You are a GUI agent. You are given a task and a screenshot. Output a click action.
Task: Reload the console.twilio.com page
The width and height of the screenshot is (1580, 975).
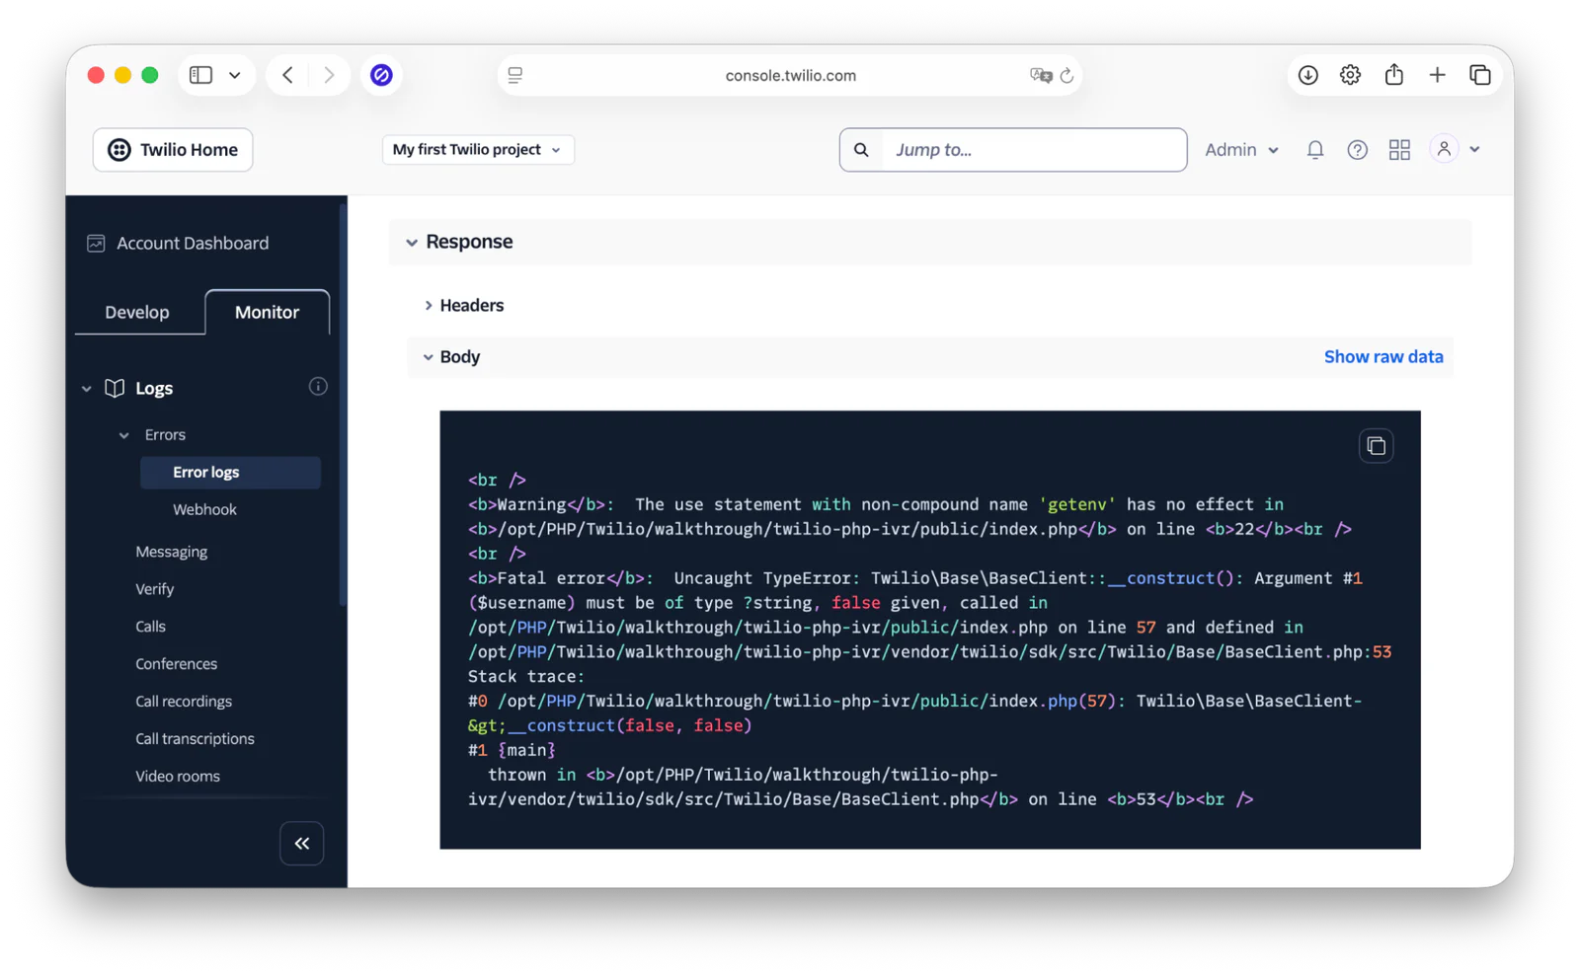click(x=1067, y=74)
